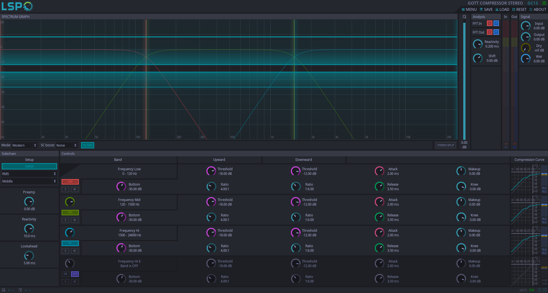
Task: Expand the RMS sidechain mode dropdown
Action: [x=29, y=174]
